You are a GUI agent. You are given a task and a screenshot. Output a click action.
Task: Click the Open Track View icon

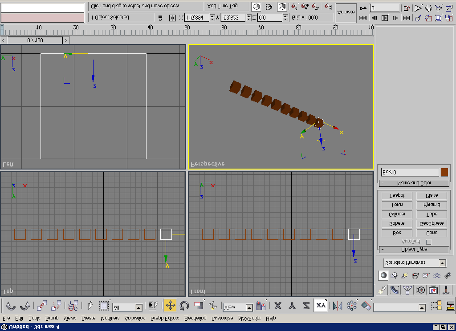click(x=436, y=306)
